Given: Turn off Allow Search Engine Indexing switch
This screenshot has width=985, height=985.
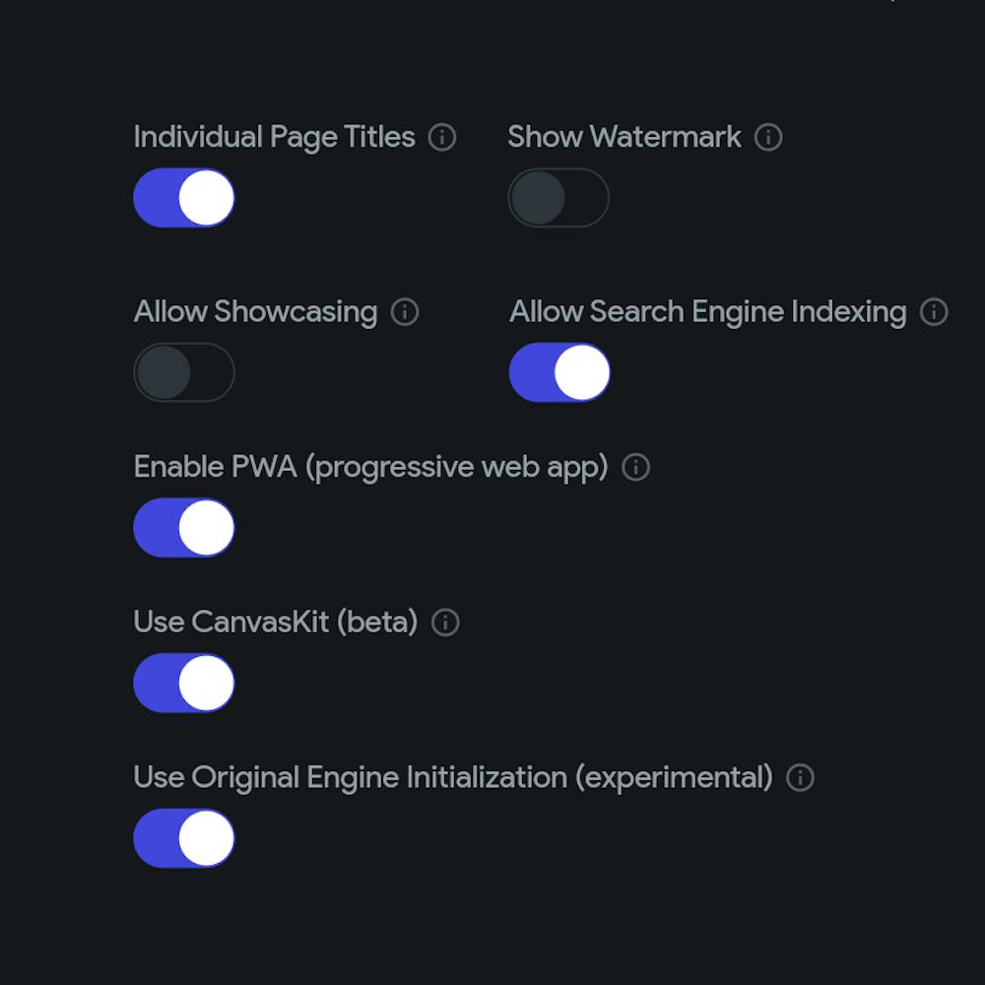Looking at the screenshot, I should point(559,372).
